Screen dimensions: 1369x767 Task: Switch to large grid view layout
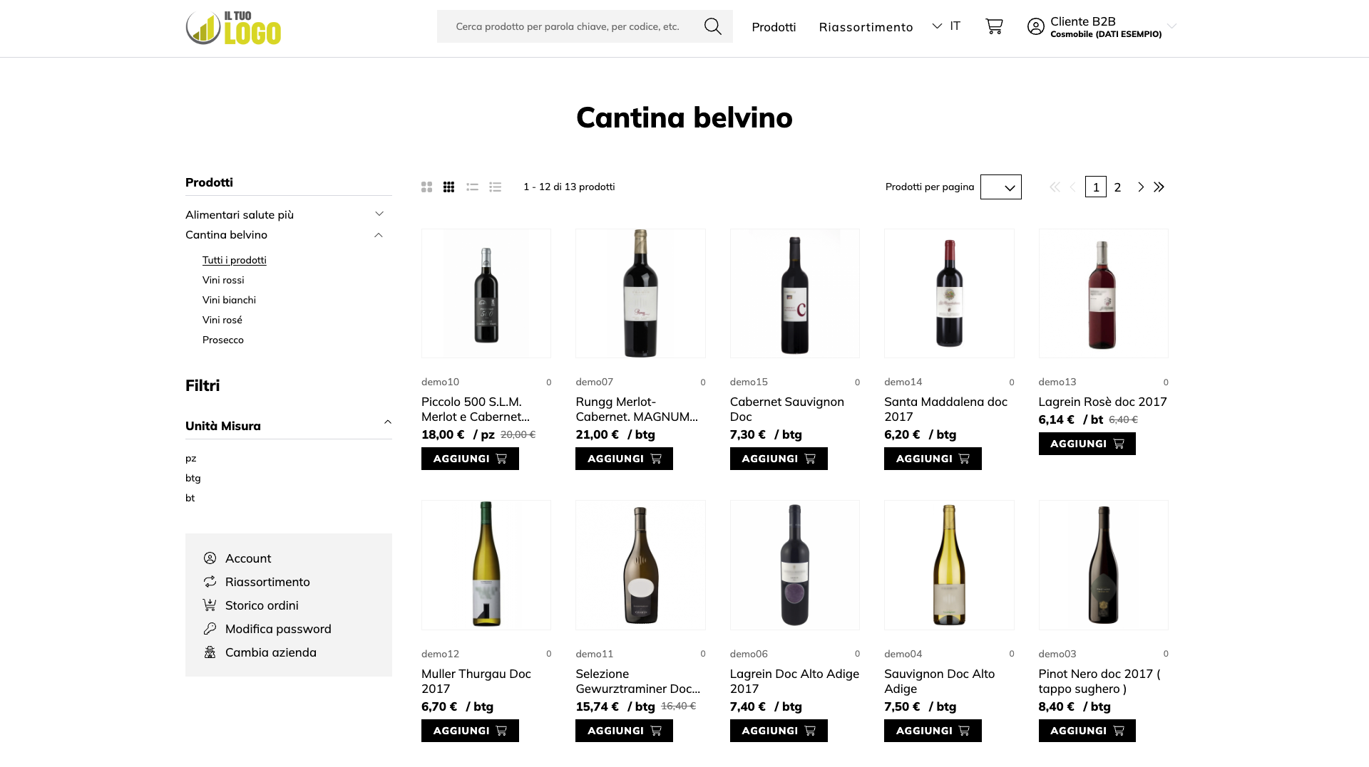pyautogui.click(x=426, y=187)
